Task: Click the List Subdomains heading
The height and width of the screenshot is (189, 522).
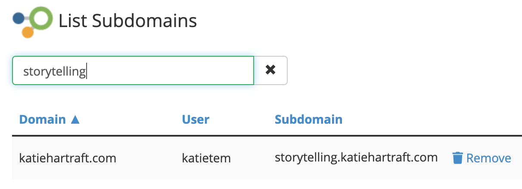Action: 128,20
